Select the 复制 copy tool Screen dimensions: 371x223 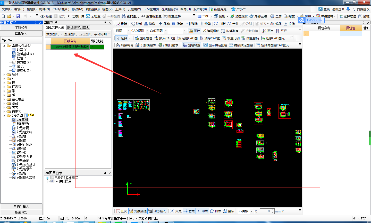[136, 24]
